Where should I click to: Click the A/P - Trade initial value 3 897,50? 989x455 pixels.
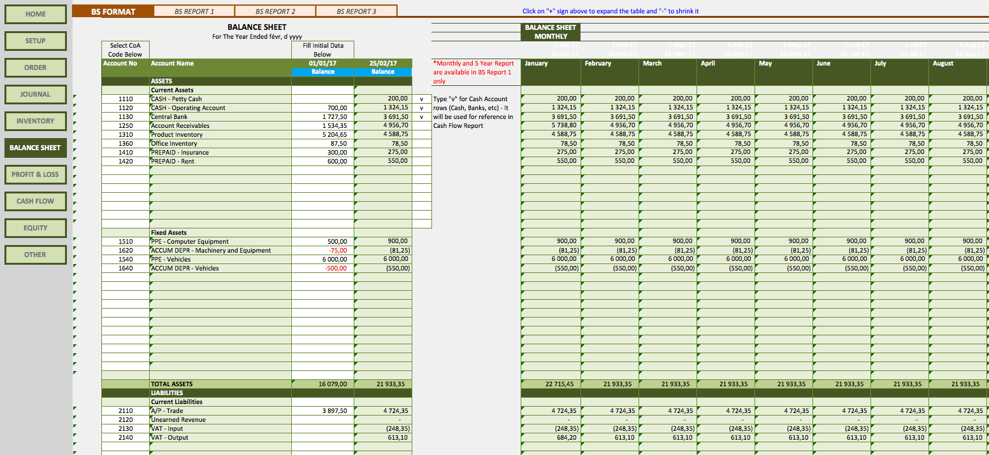322,411
